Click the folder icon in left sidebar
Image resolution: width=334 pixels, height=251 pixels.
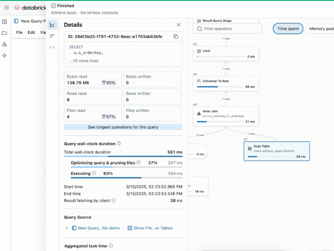[4, 33]
